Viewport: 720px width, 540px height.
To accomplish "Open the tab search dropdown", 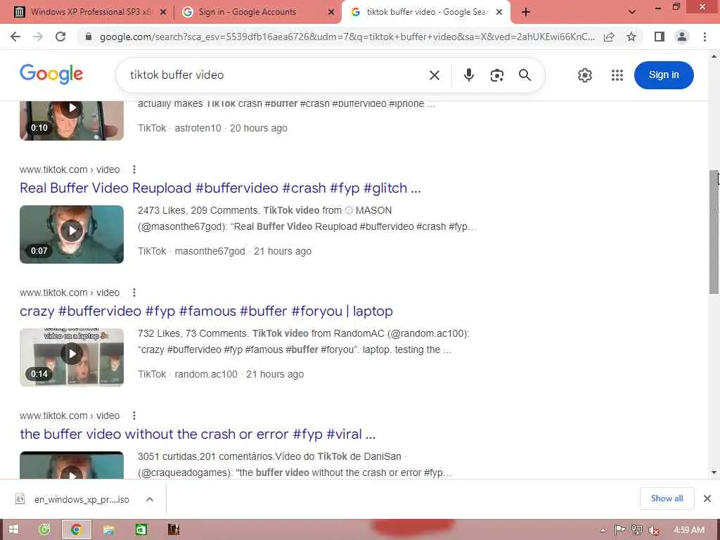I will [632, 12].
